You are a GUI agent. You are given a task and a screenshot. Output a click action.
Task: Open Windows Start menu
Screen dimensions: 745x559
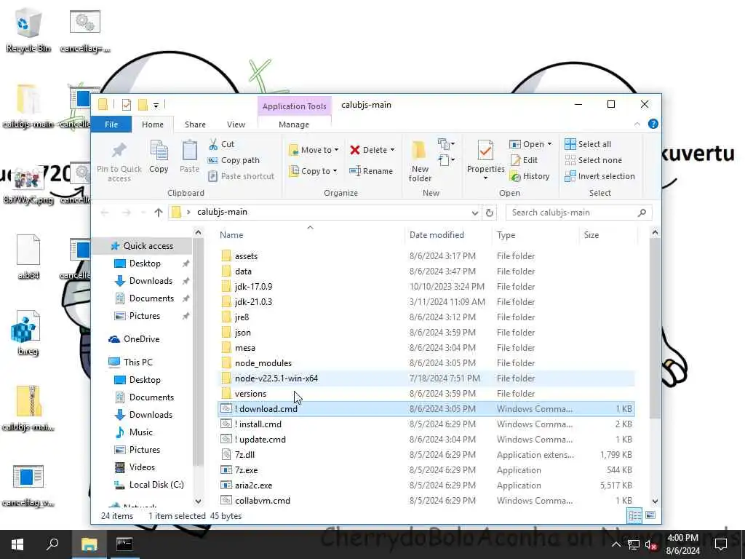point(17,544)
